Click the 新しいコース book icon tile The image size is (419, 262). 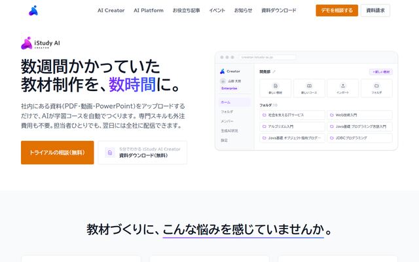pos(309,88)
